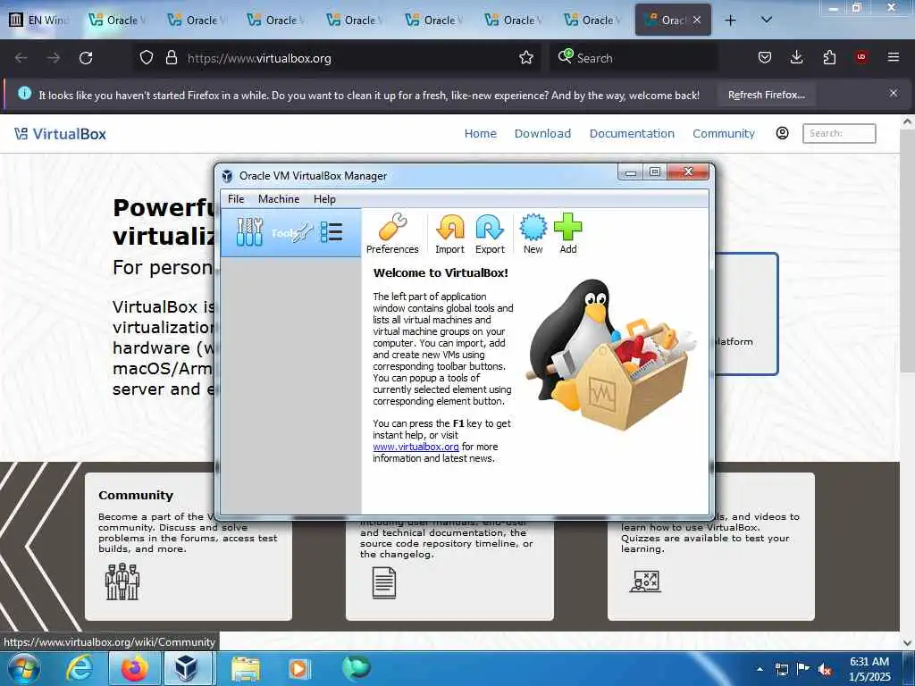The width and height of the screenshot is (915, 686).
Task: Click VirtualBox icon in taskbar
Action: (x=188, y=668)
